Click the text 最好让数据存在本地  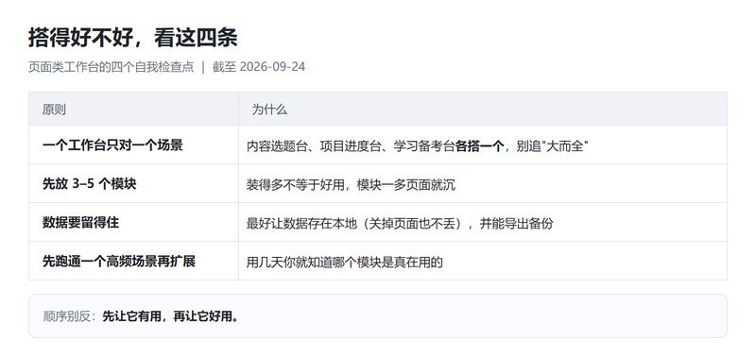point(301,224)
